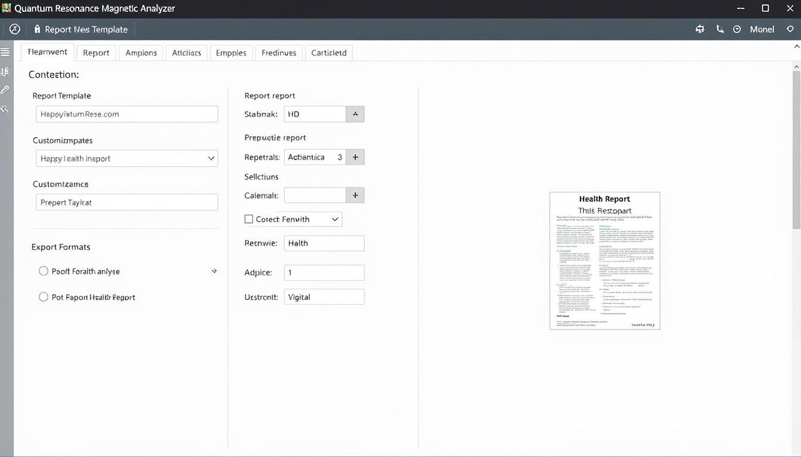Click the phone icon in top bar
The width and height of the screenshot is (801, 457).
(x=720, y=29)
